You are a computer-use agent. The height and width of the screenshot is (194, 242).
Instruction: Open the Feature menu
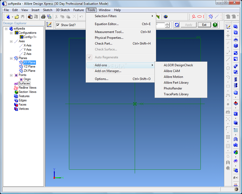tap(78, 10)
